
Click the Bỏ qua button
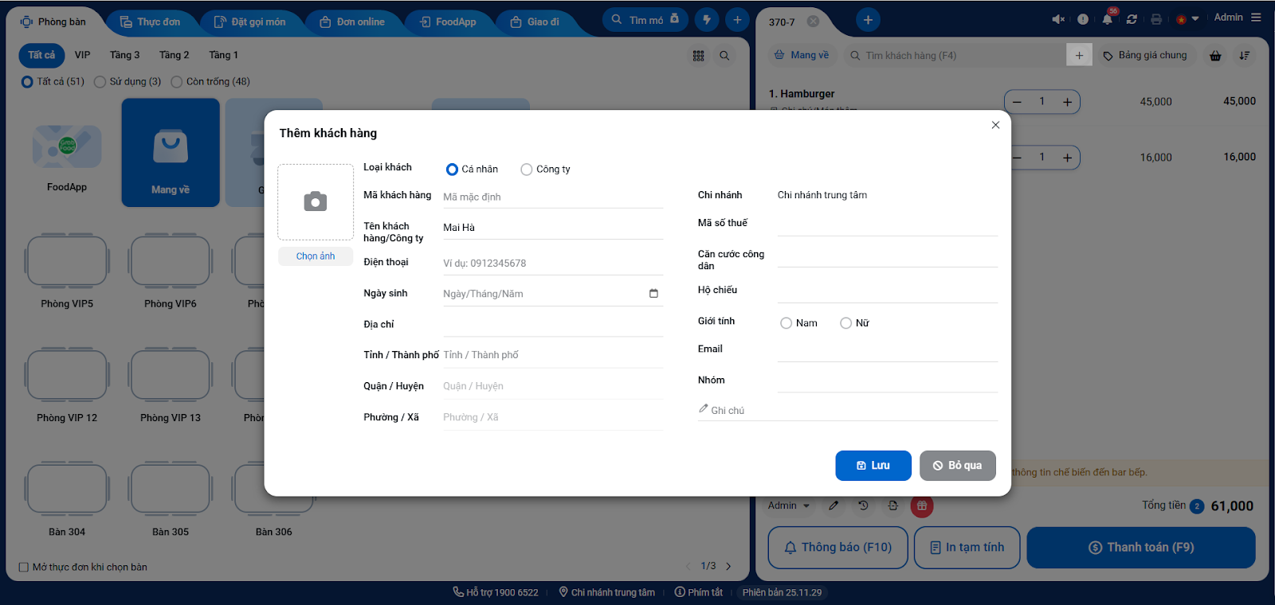click(x=958, y=466)
